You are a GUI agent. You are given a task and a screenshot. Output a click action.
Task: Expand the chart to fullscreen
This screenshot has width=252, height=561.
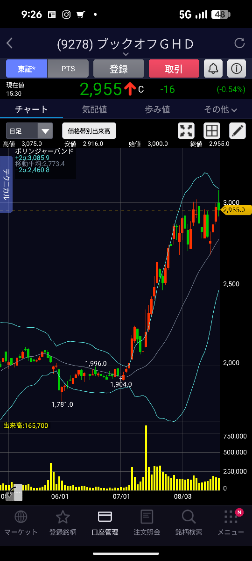point(186,130)
